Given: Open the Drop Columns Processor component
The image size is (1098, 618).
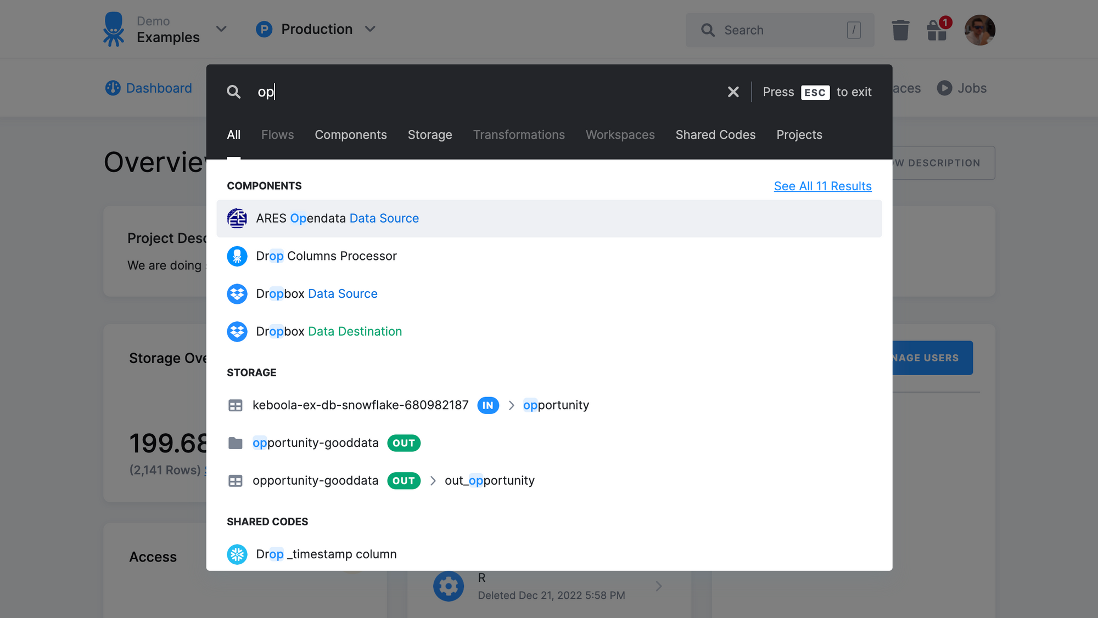Looking at the screenshot, I should [x=326, y=256].
